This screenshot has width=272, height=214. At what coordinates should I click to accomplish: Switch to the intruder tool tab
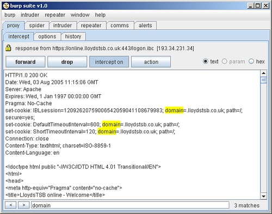[x=63, y=26]
